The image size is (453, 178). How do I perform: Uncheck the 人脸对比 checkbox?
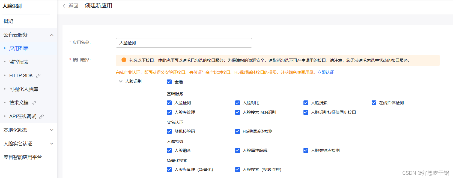click(x=237, y=103)
